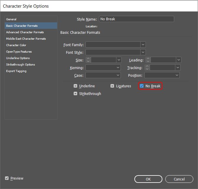The image size is (198, 189).
Task: Decrease Size with the down arrow
Action: click(x=88, y=61)
